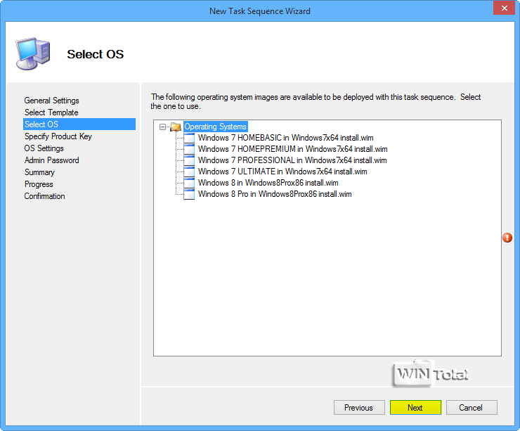Click the Windows 8 Pro image icon
The image size is (520, 431).
(189, 194)
